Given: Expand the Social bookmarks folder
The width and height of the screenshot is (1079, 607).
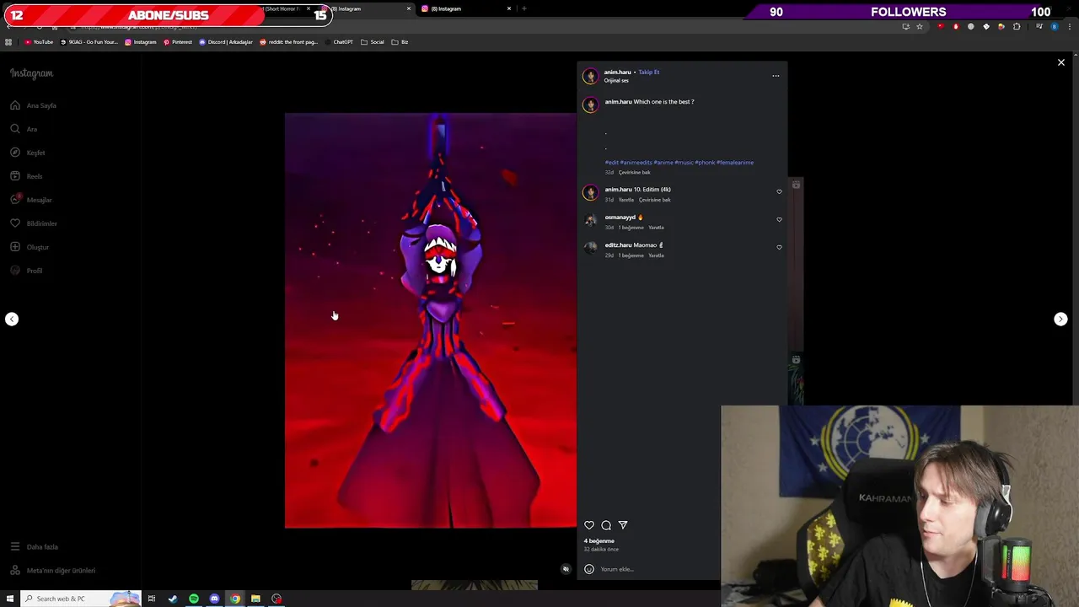Looking at the screenshot, I should [373, 42].
